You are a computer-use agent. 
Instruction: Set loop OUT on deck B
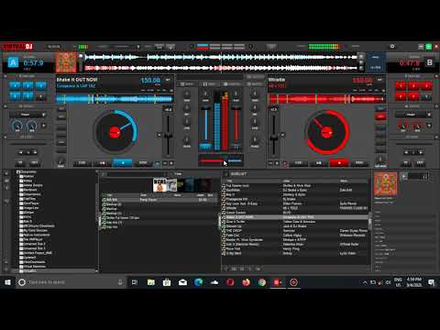pyautogui.click(x=420, y=163)
